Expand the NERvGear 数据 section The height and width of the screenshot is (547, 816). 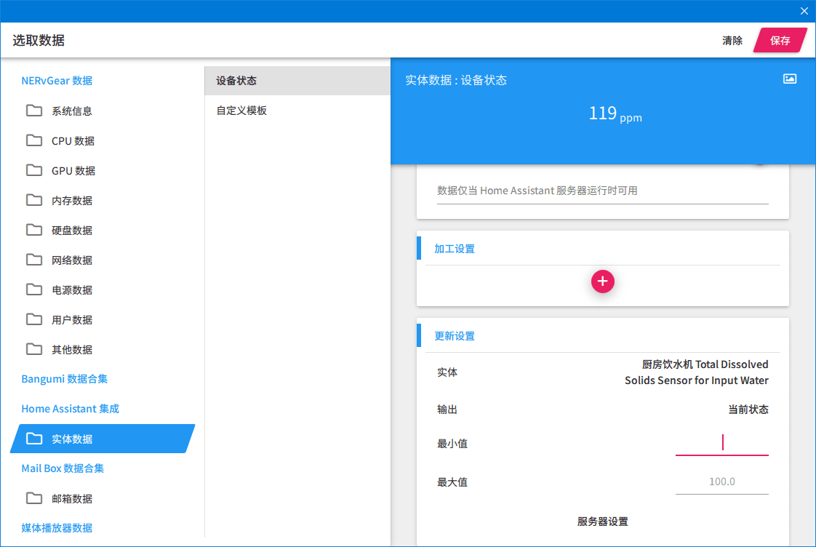coord(57,81)
